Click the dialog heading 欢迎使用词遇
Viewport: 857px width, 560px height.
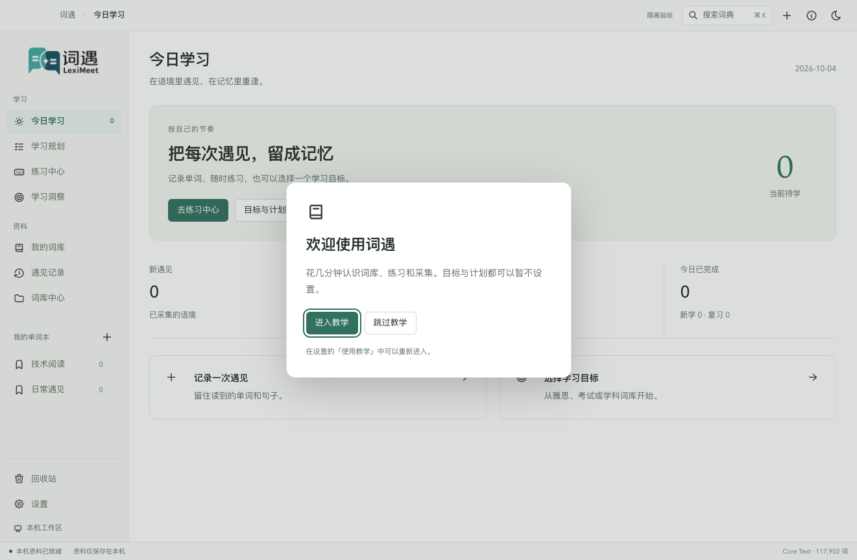tap(350, 244)
